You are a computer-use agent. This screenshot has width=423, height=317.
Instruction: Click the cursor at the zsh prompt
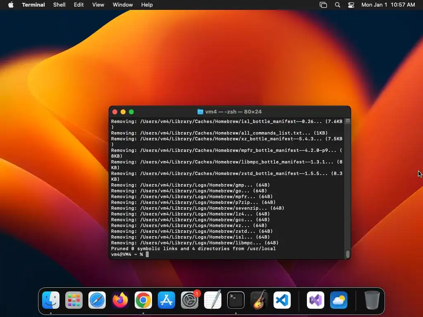coord(147,254)
